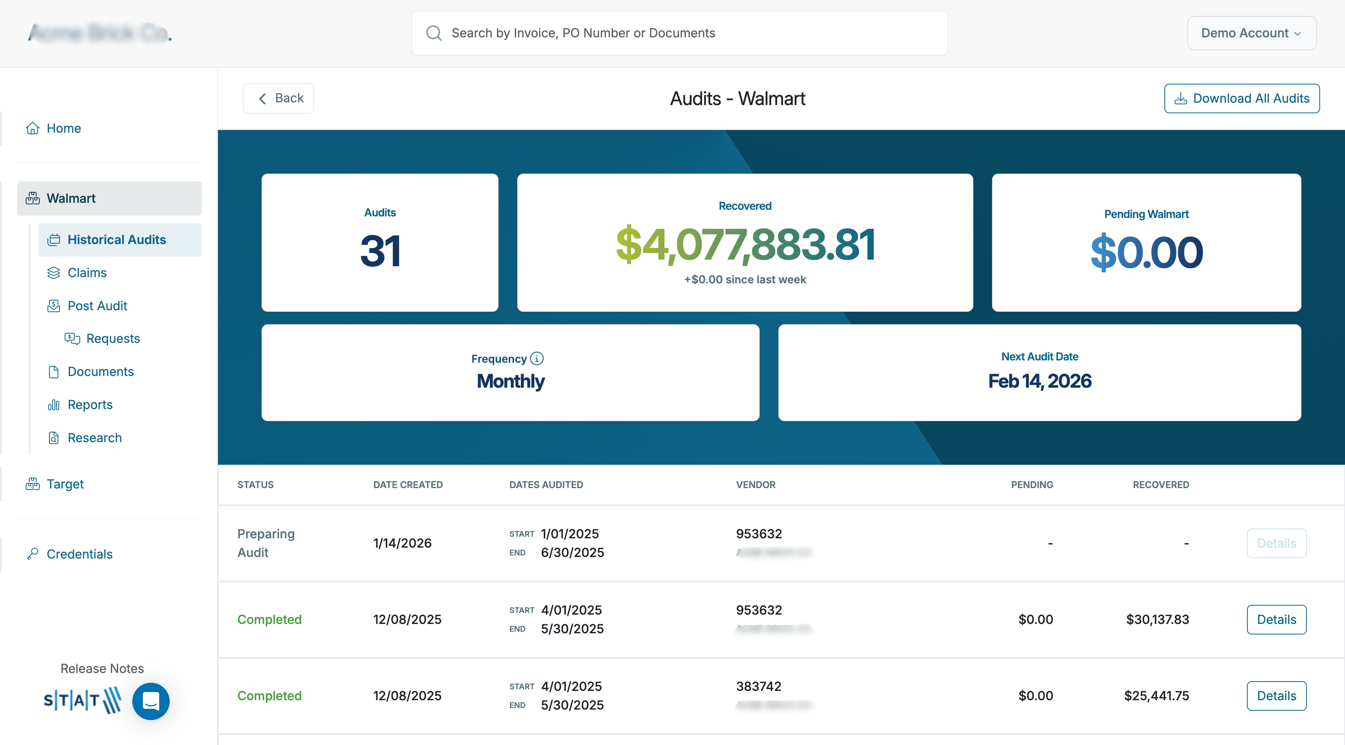Expand the Post Audit submenu

(97, 306)
